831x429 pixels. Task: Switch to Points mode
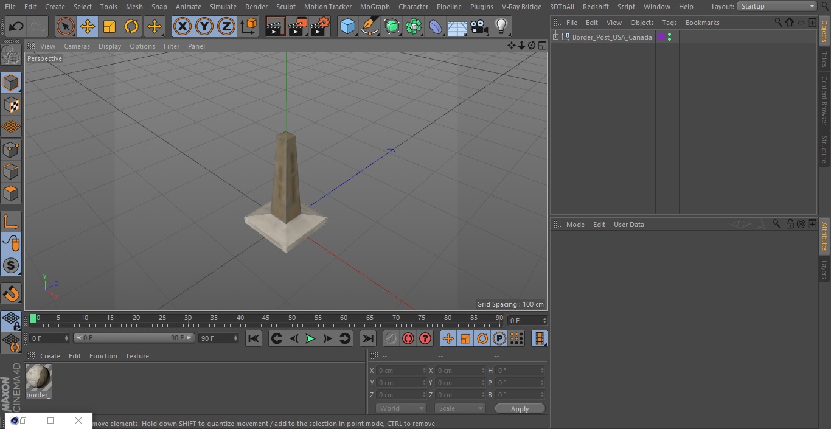pyautogui.click(x=11, y=149)
